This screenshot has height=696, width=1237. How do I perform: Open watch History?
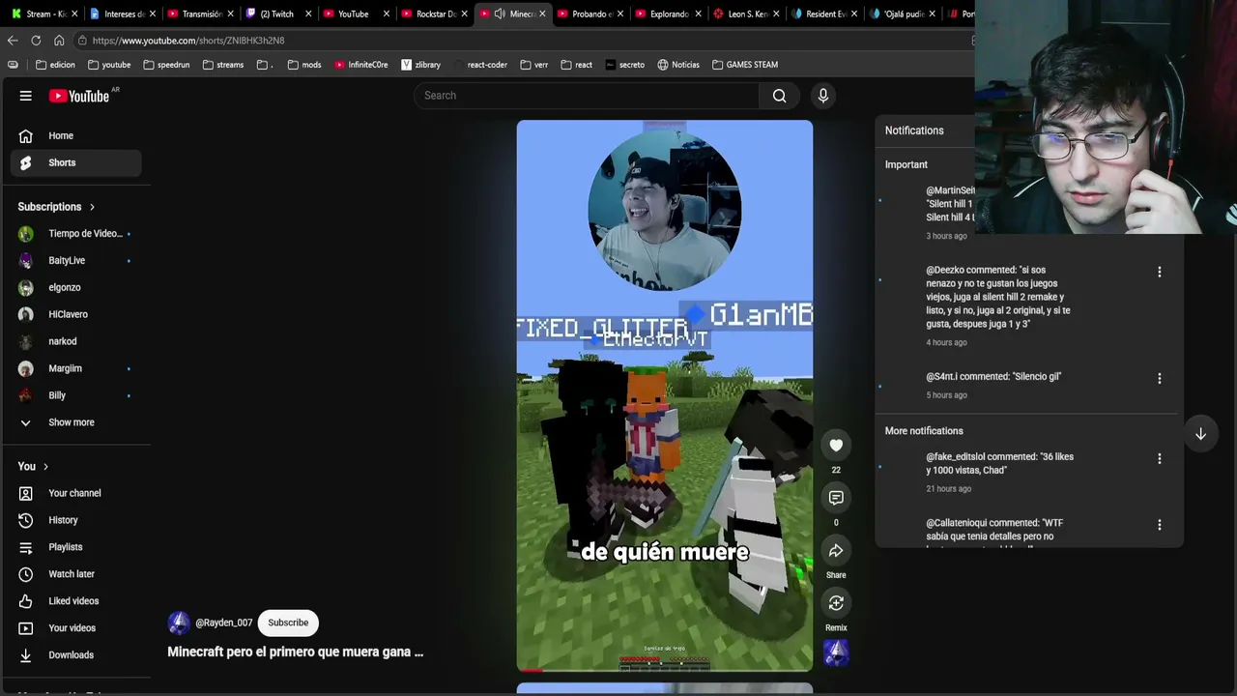tap(76, 520)
